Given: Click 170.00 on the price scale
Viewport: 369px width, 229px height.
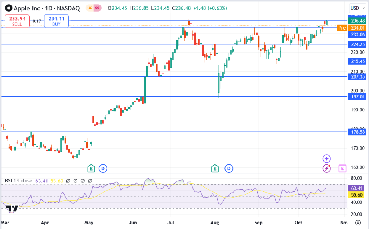Looking at the screenshot, I should tap(358, 148).
